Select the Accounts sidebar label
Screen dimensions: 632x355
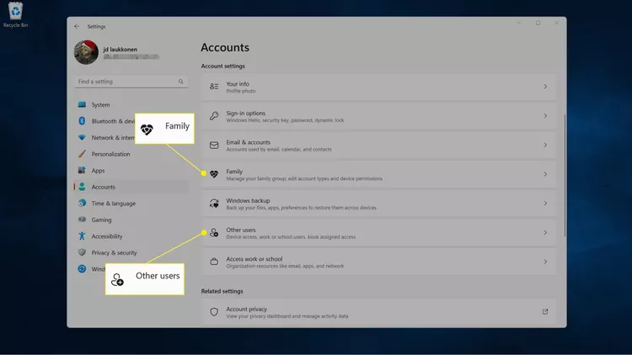[103, 187]
